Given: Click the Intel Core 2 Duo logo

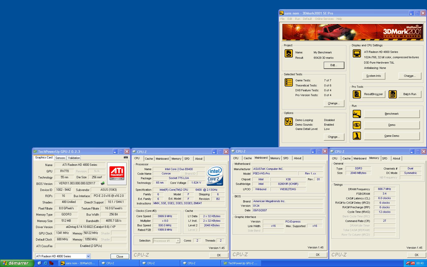Looking at the screenshot, I should pyautogui.click(x=215, y=175).
